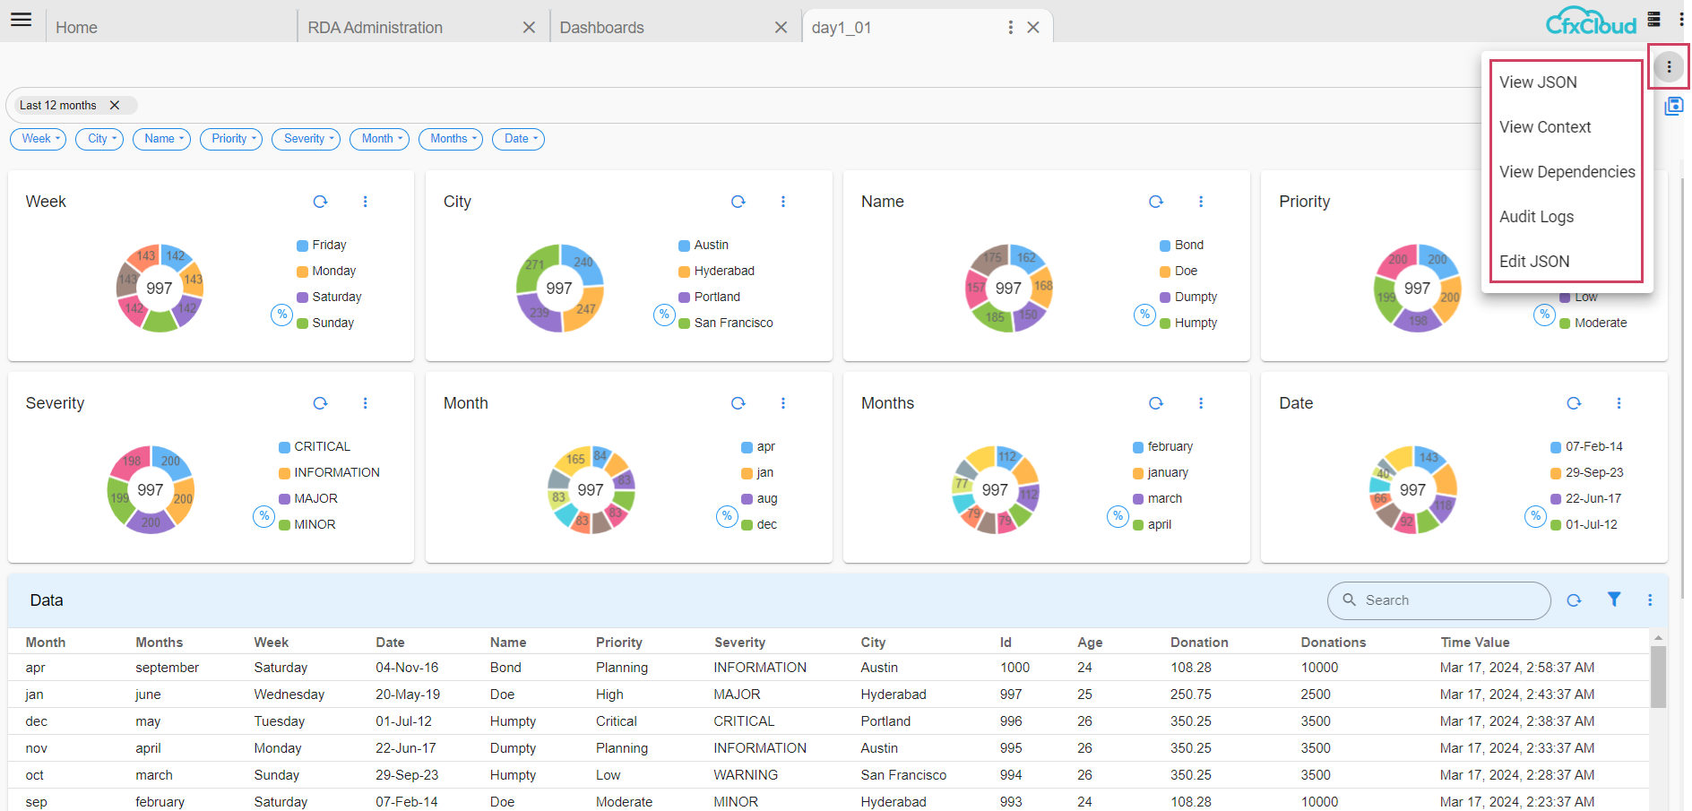Toggle percentage display on Severity chart

click(x=263, y=516)
